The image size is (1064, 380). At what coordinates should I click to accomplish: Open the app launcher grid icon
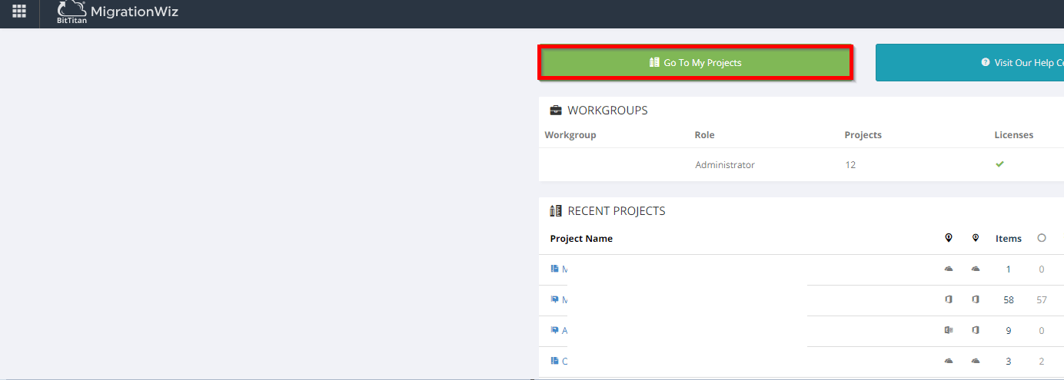[19, 12]
